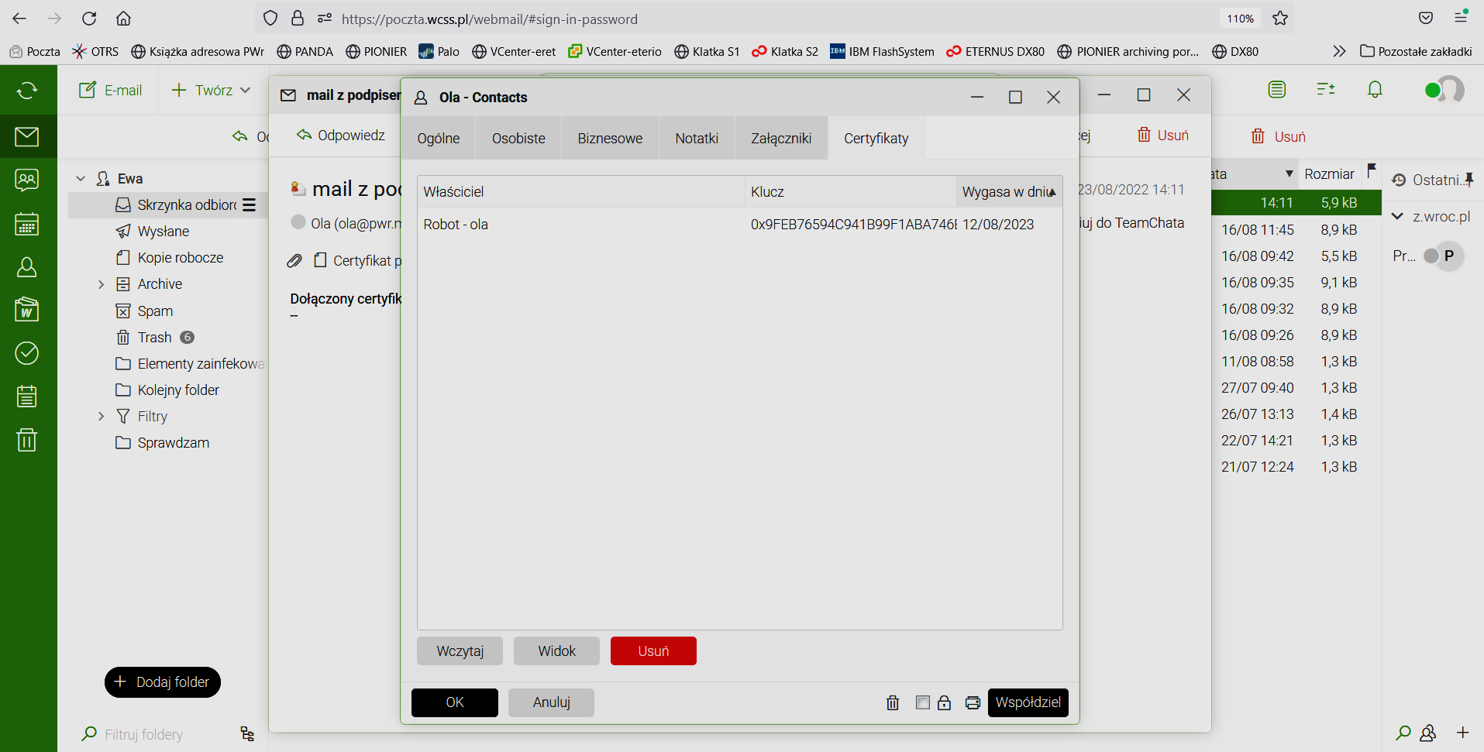Open the calendar icon in left sidebar
Viewport: 1484px width, 752px height.
[x=27, y=225]
